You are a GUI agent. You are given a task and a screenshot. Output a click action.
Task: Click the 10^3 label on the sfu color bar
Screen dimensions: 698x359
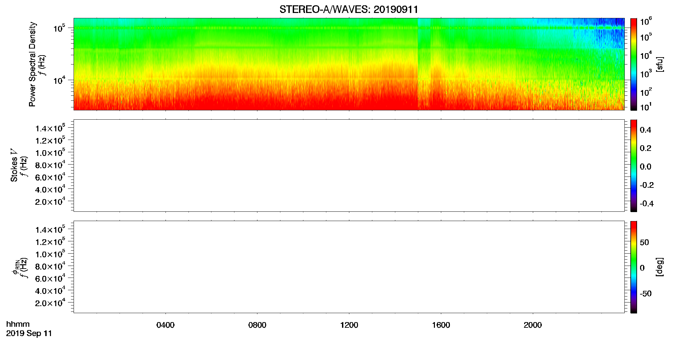pos(645,74)
